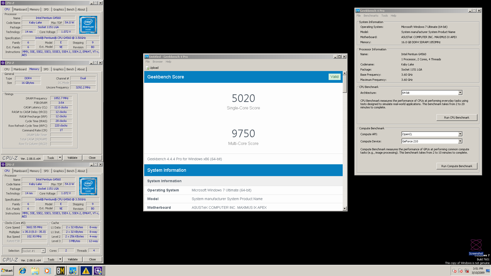Open Tools menu in Geekbench 4 Pro window
The image size is (491, 276).
(x=385, y=16)
